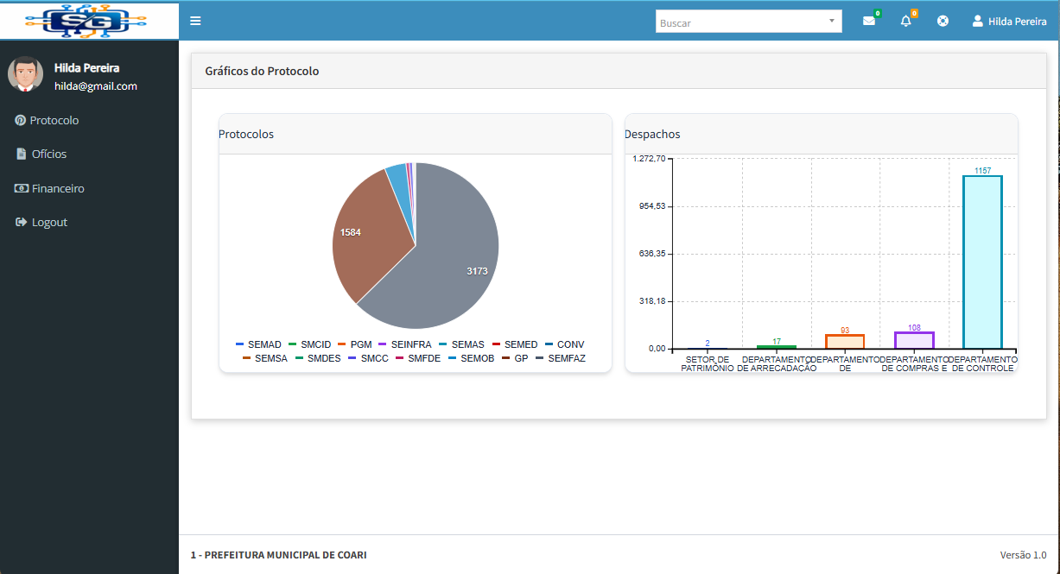Click the SMFDE legend color swatch
Image resolution: width=1060 pixels, height=574 pixels.
pyautogui.click(x=399, y=357)
